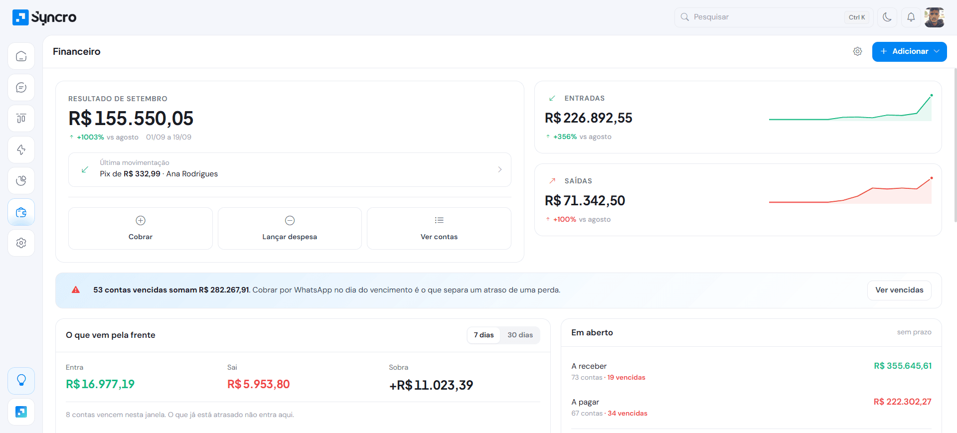Click the '+1003%' vs agosto indicator
The height and width of the screenshot is (433, 957).
pos(90,137)
